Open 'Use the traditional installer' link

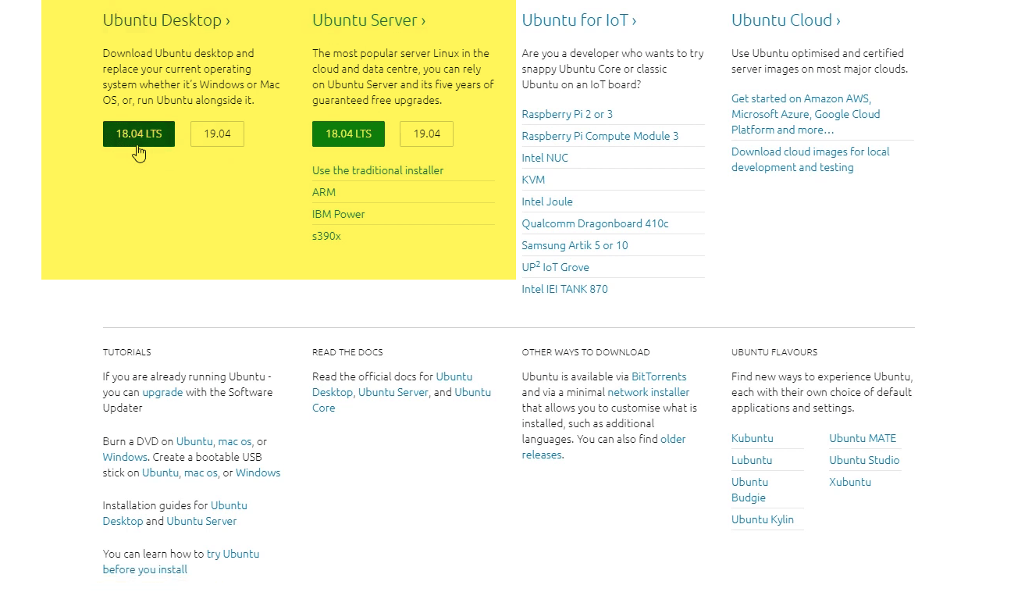click(378, 170)
